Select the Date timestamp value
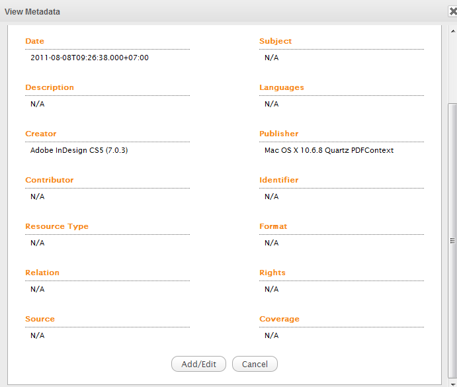457x387 pixels. pos(89,58)
